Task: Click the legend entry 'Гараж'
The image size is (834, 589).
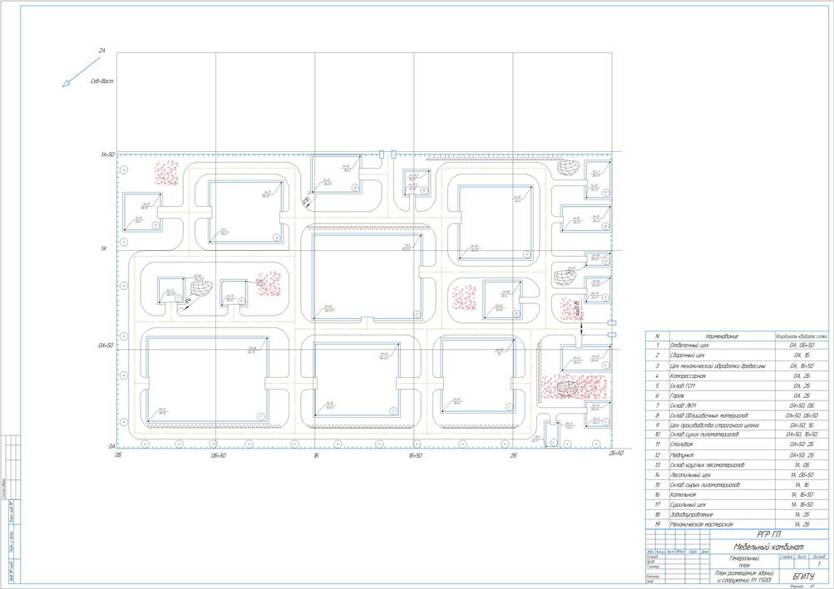Action: point(677,396)
